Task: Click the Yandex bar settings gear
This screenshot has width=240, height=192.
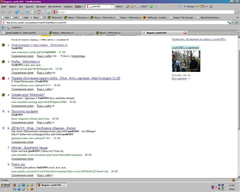Action: (x=211, y=6)
